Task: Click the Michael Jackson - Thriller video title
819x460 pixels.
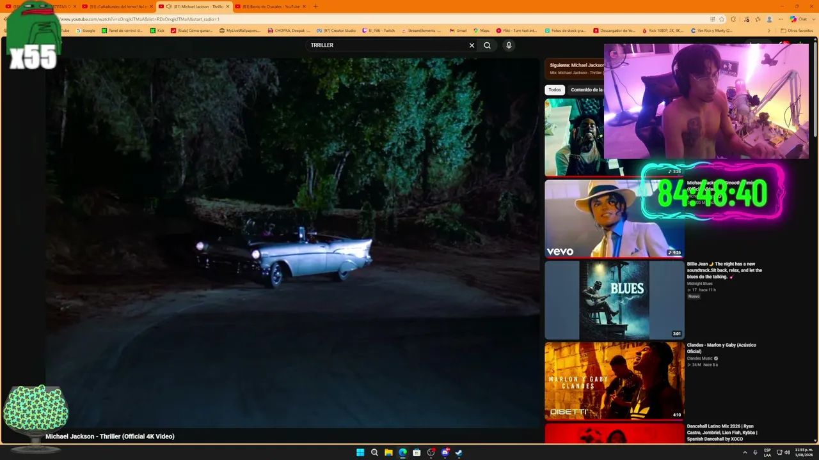Action: pos(110,436)
